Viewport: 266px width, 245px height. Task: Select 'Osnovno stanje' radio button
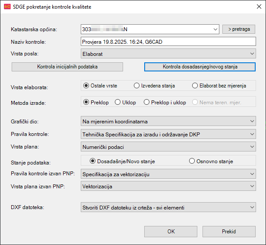192,161
